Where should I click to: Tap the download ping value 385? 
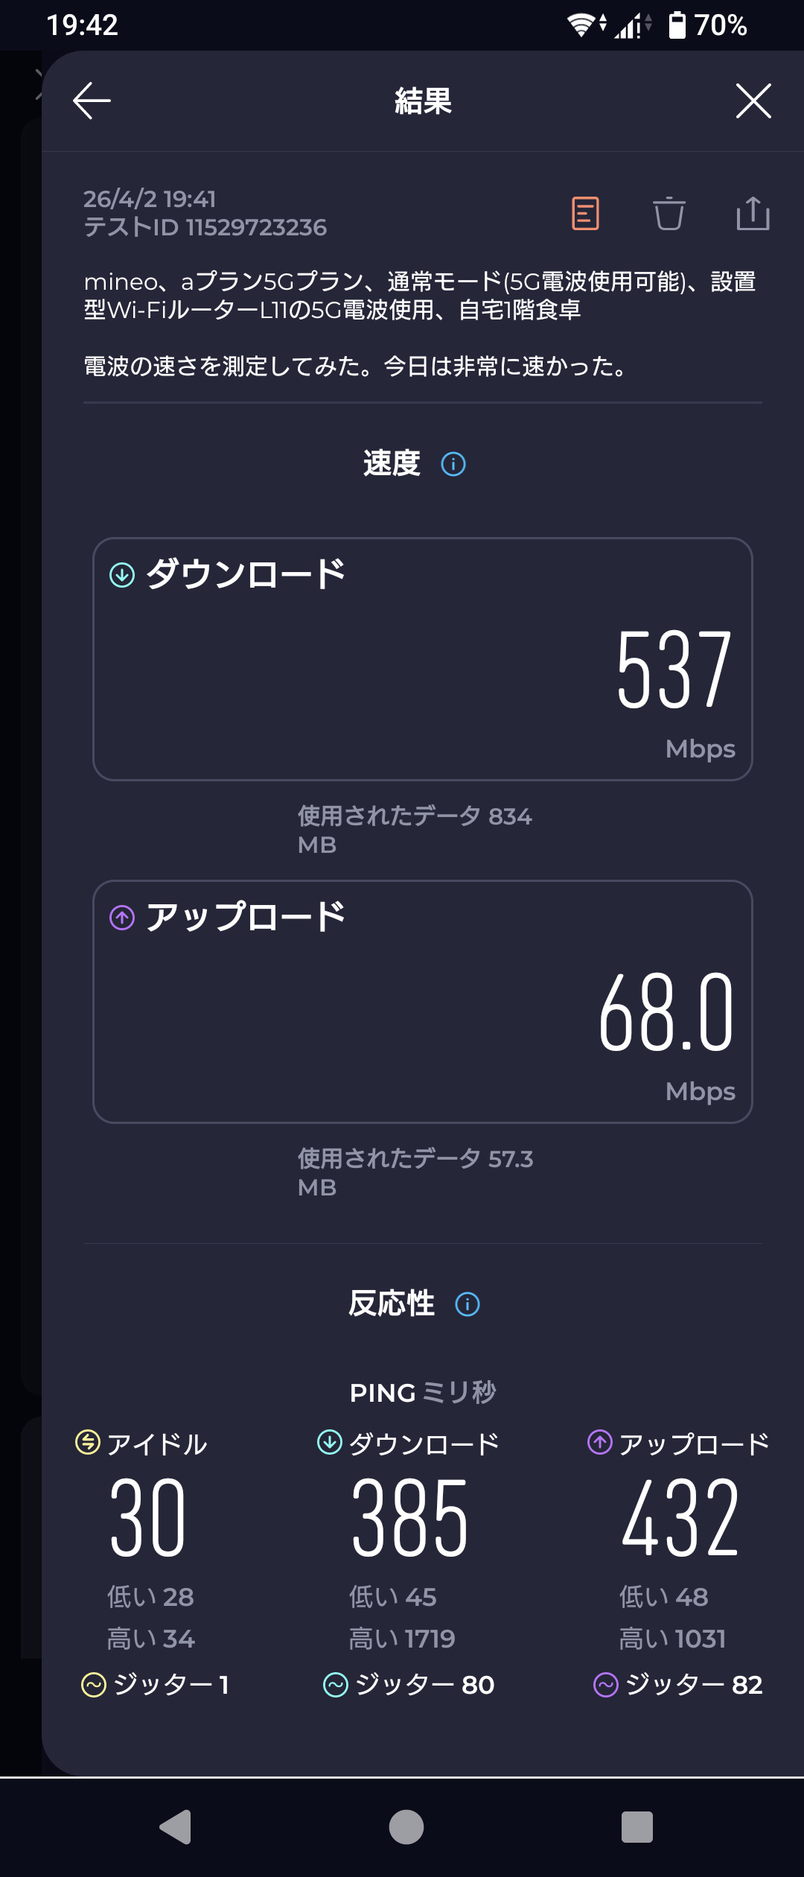click(409, 1519)
